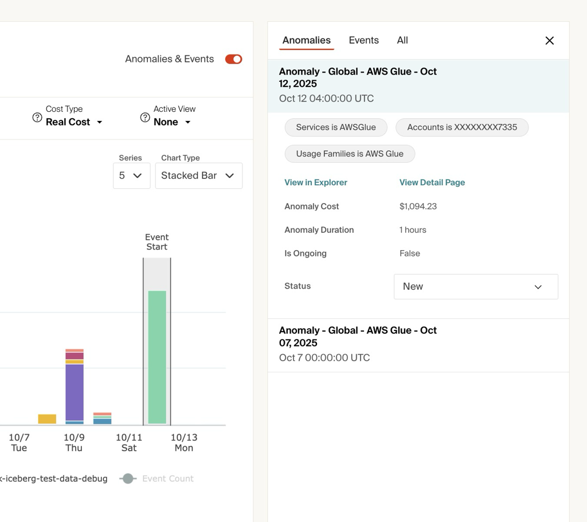Open the Real Cost dropdown
Viewport: 587px width, 522px height.
[74, 122]
